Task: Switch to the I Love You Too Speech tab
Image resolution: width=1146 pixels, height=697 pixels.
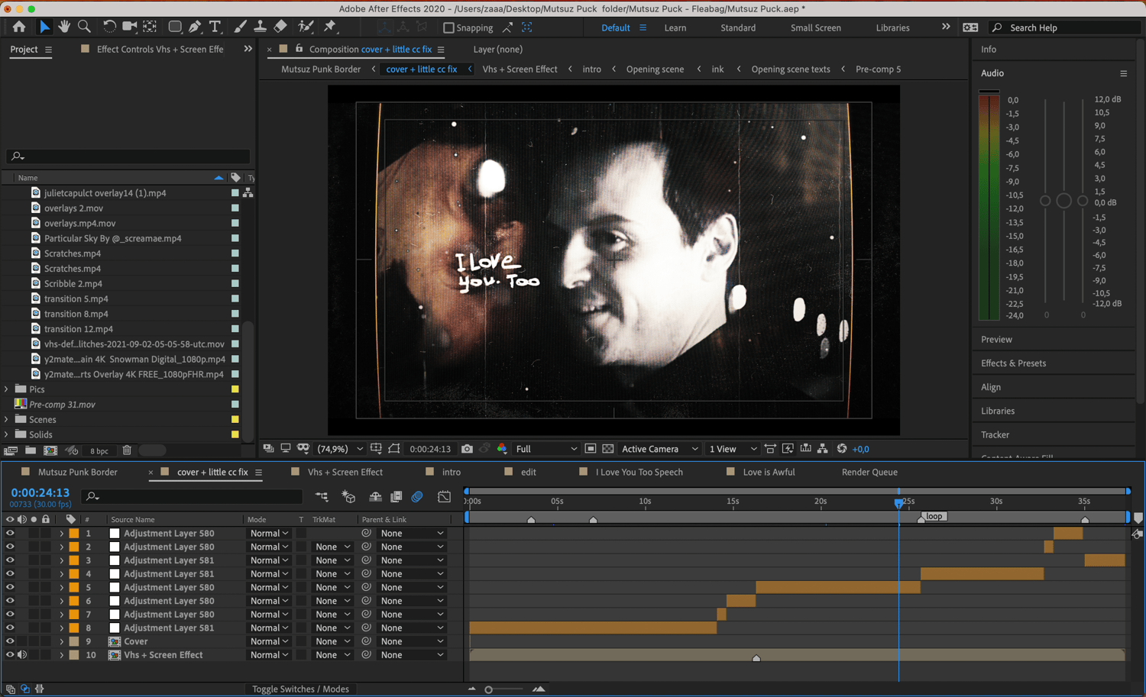Action: pyautogui.click(x=639, y=472)
